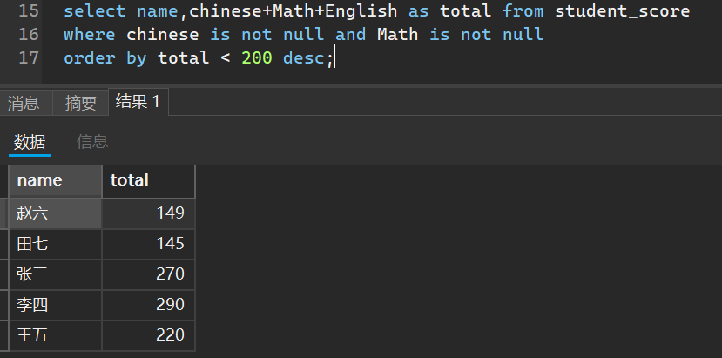Viewport: 722px width, 358px height.
Task: Switch to the 摘要 tab
Action: point(81,103)
